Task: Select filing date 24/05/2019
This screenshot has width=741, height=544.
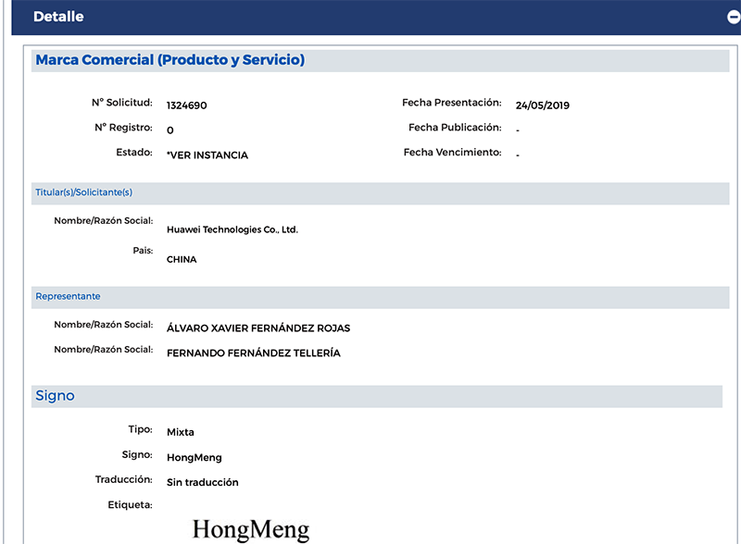Action: click(x=543, y=105)
